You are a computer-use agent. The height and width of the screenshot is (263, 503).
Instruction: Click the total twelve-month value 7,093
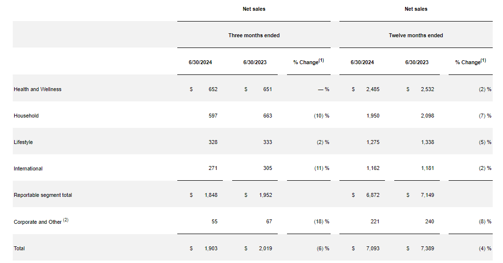372,248
